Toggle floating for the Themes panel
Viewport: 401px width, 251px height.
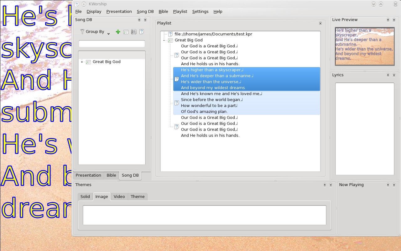pos(325,185)
